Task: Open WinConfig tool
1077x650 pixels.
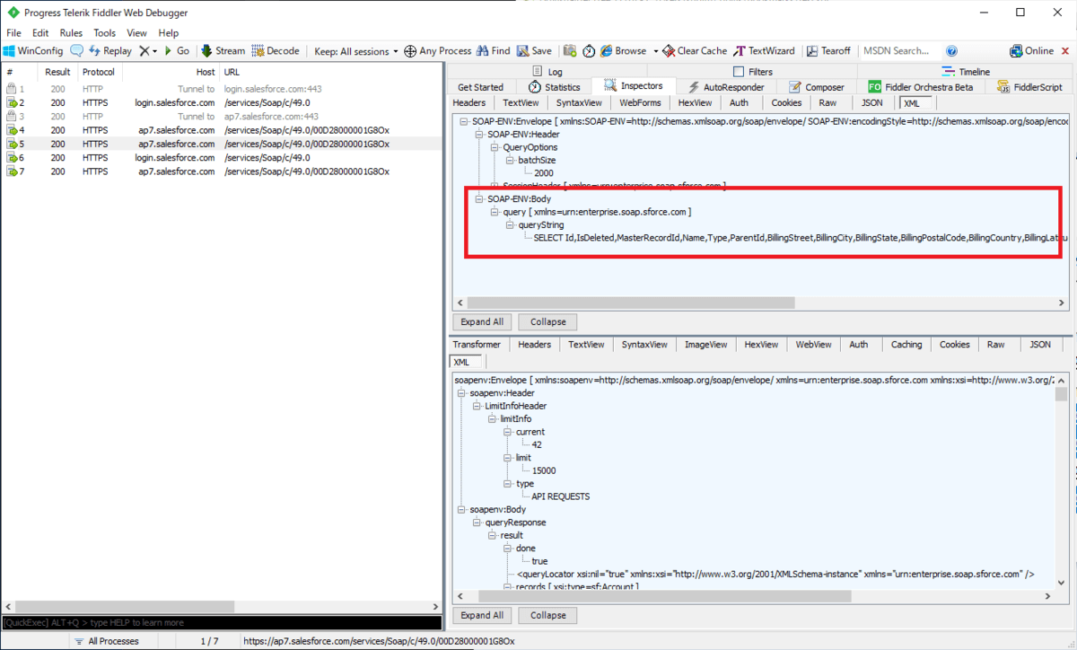Action: pos(33,51)
